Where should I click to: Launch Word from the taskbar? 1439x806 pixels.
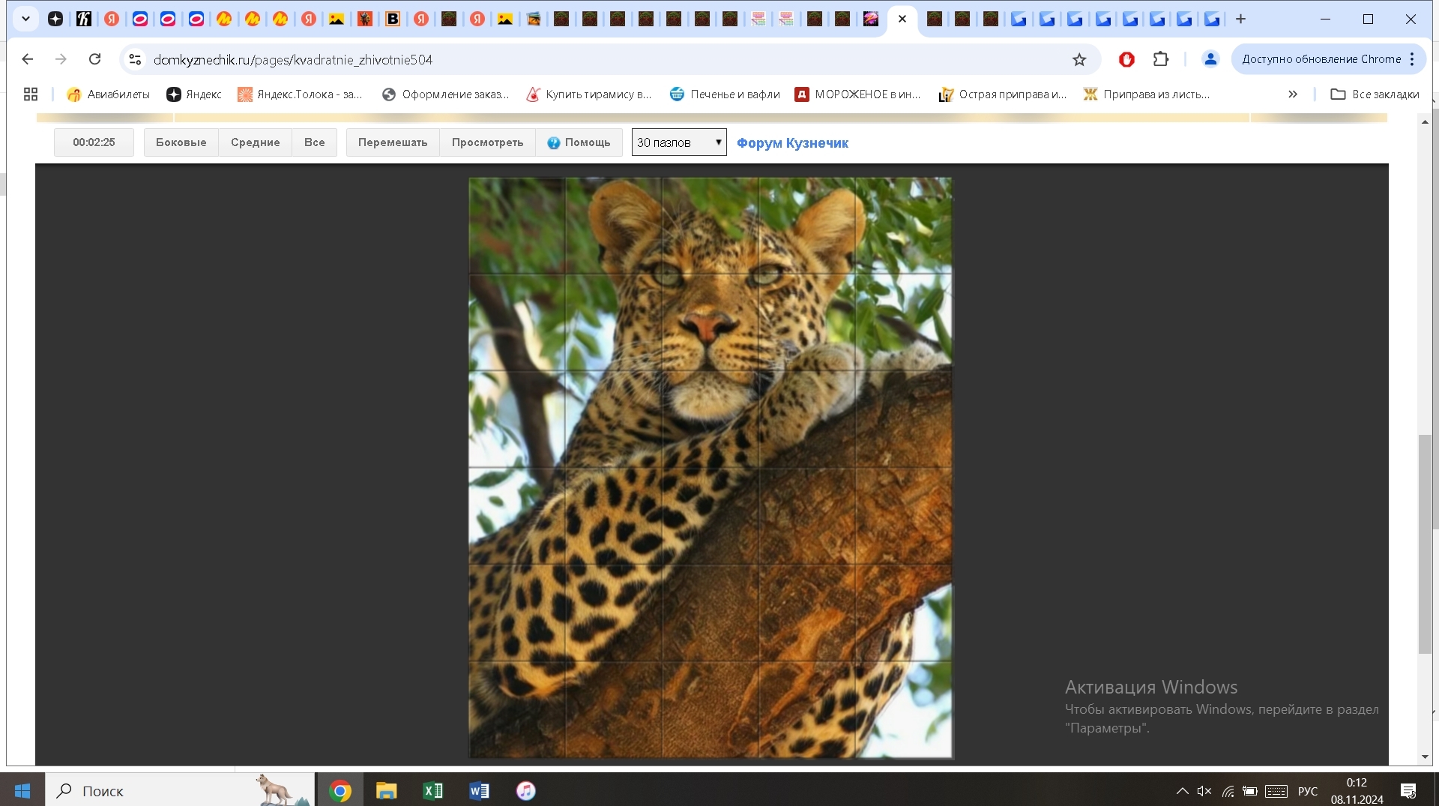point(480,790)
